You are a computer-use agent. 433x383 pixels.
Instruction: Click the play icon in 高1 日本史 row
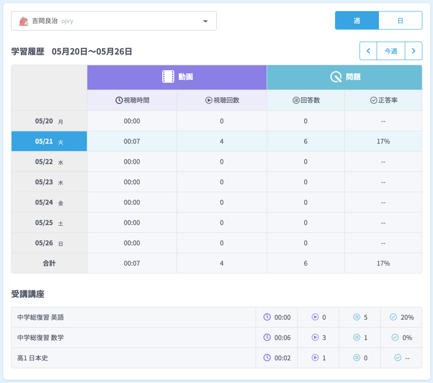315,357
